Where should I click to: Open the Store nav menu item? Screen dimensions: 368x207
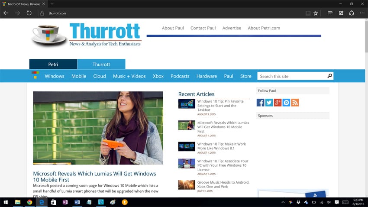click(246, 76)
